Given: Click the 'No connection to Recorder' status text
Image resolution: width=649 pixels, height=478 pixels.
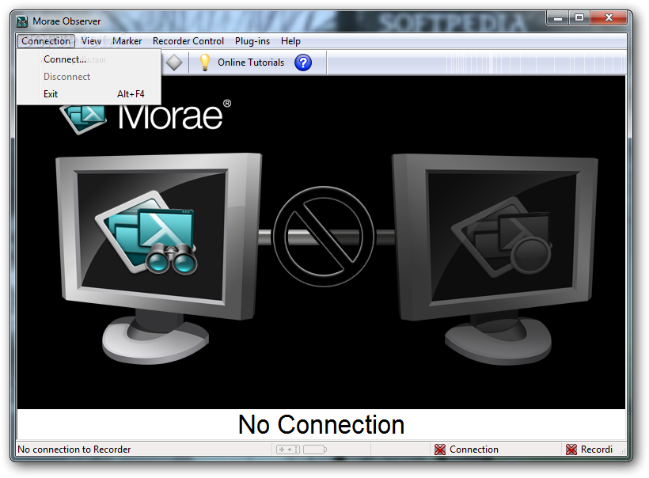Looking at the screenshot, I should [x=74, y=450].
